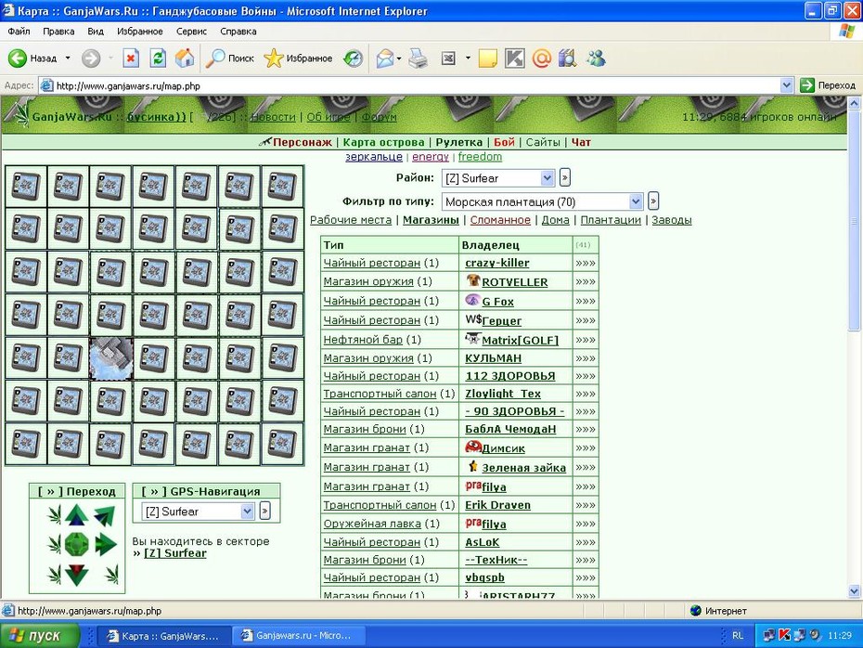This screenshot has height=648, width=863.
Task: Open owner crazy-killer profile
Action: [497, 263]
